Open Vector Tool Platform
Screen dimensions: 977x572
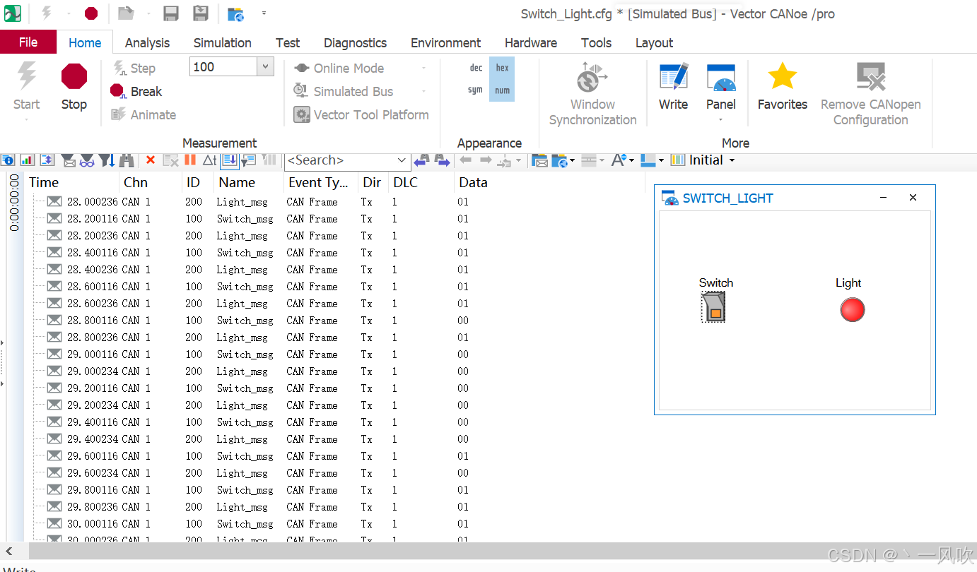[362, 114]
